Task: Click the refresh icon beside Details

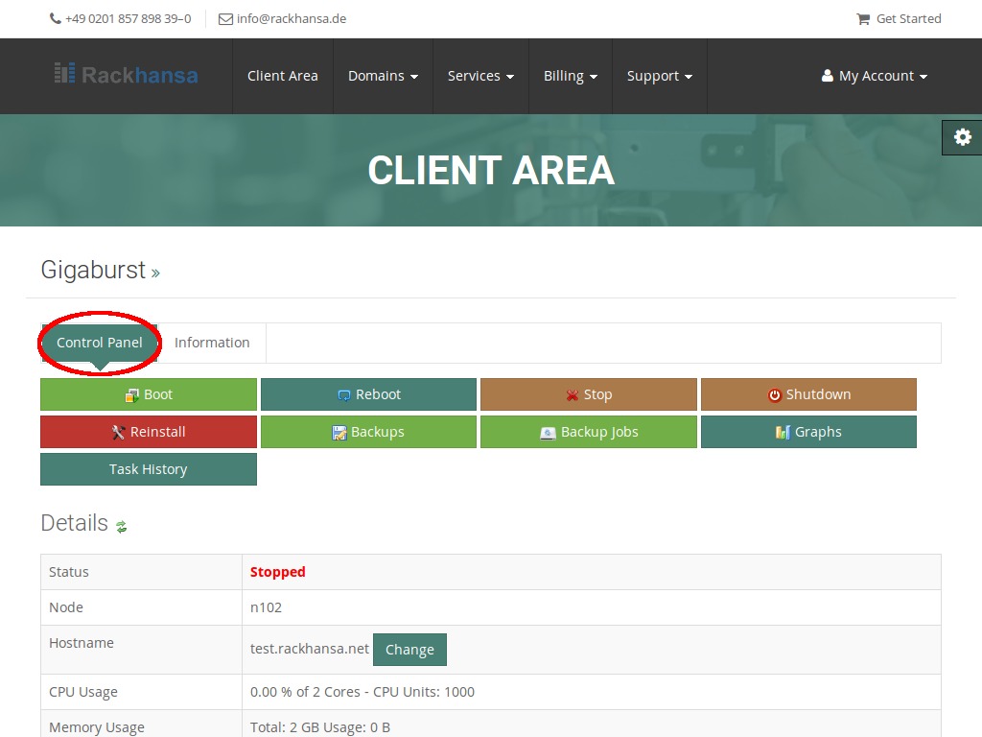Action: [122, 527]
